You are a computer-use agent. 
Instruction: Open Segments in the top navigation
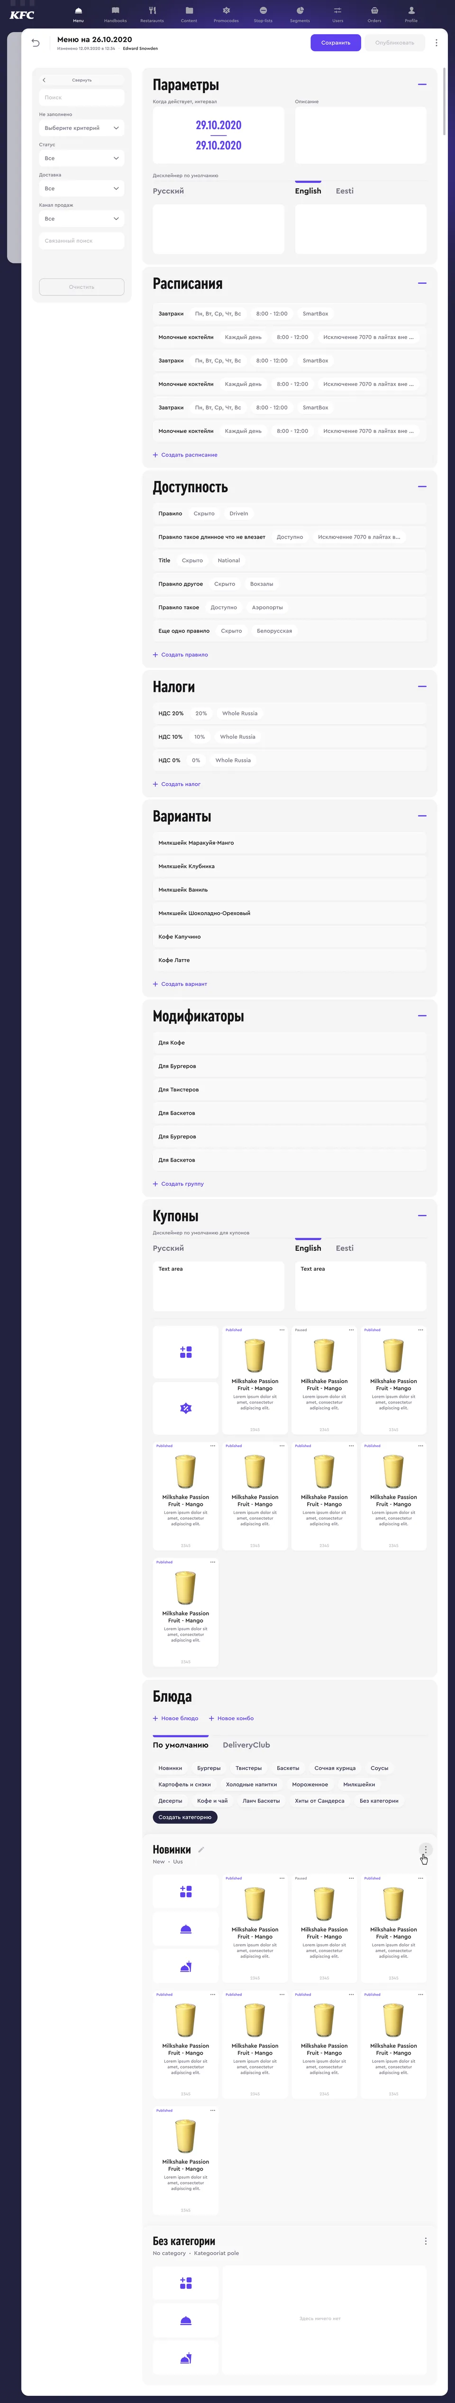click(x=300, y=15)
